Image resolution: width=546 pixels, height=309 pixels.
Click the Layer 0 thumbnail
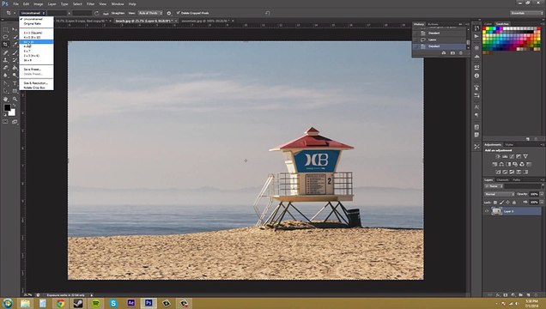tap(496, 211)
